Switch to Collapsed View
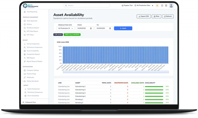This screenshot has width=198, height=118. click(29, 102)
